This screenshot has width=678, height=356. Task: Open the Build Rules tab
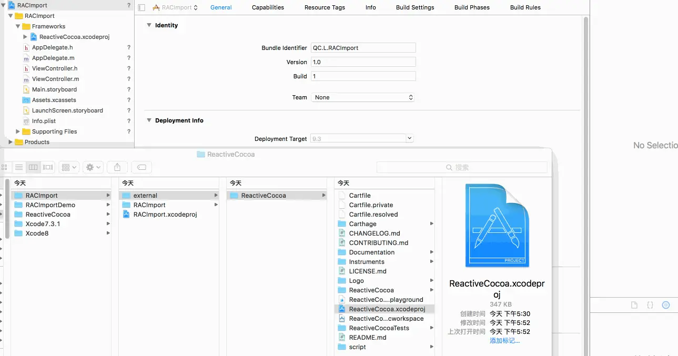(525, 7)
